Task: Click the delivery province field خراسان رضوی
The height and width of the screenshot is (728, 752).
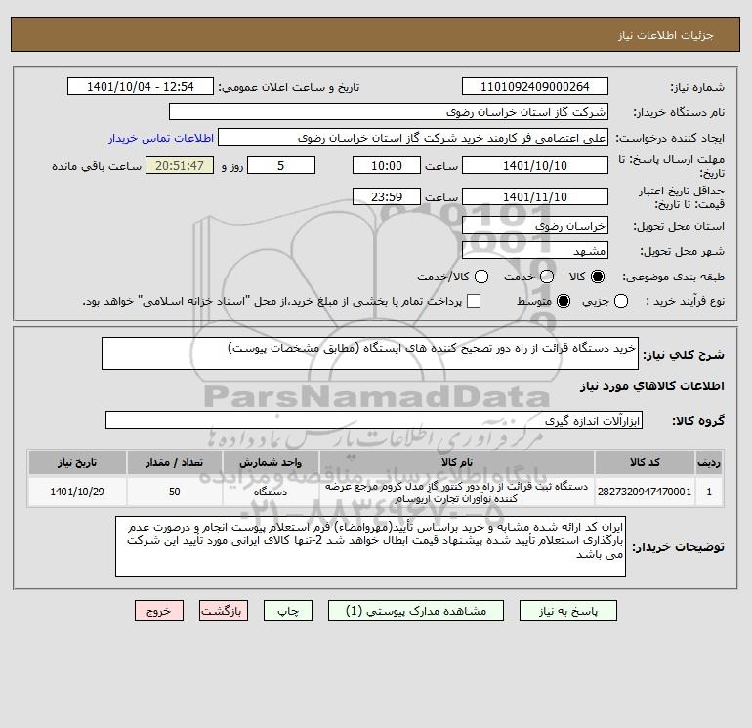Action: 535,226
